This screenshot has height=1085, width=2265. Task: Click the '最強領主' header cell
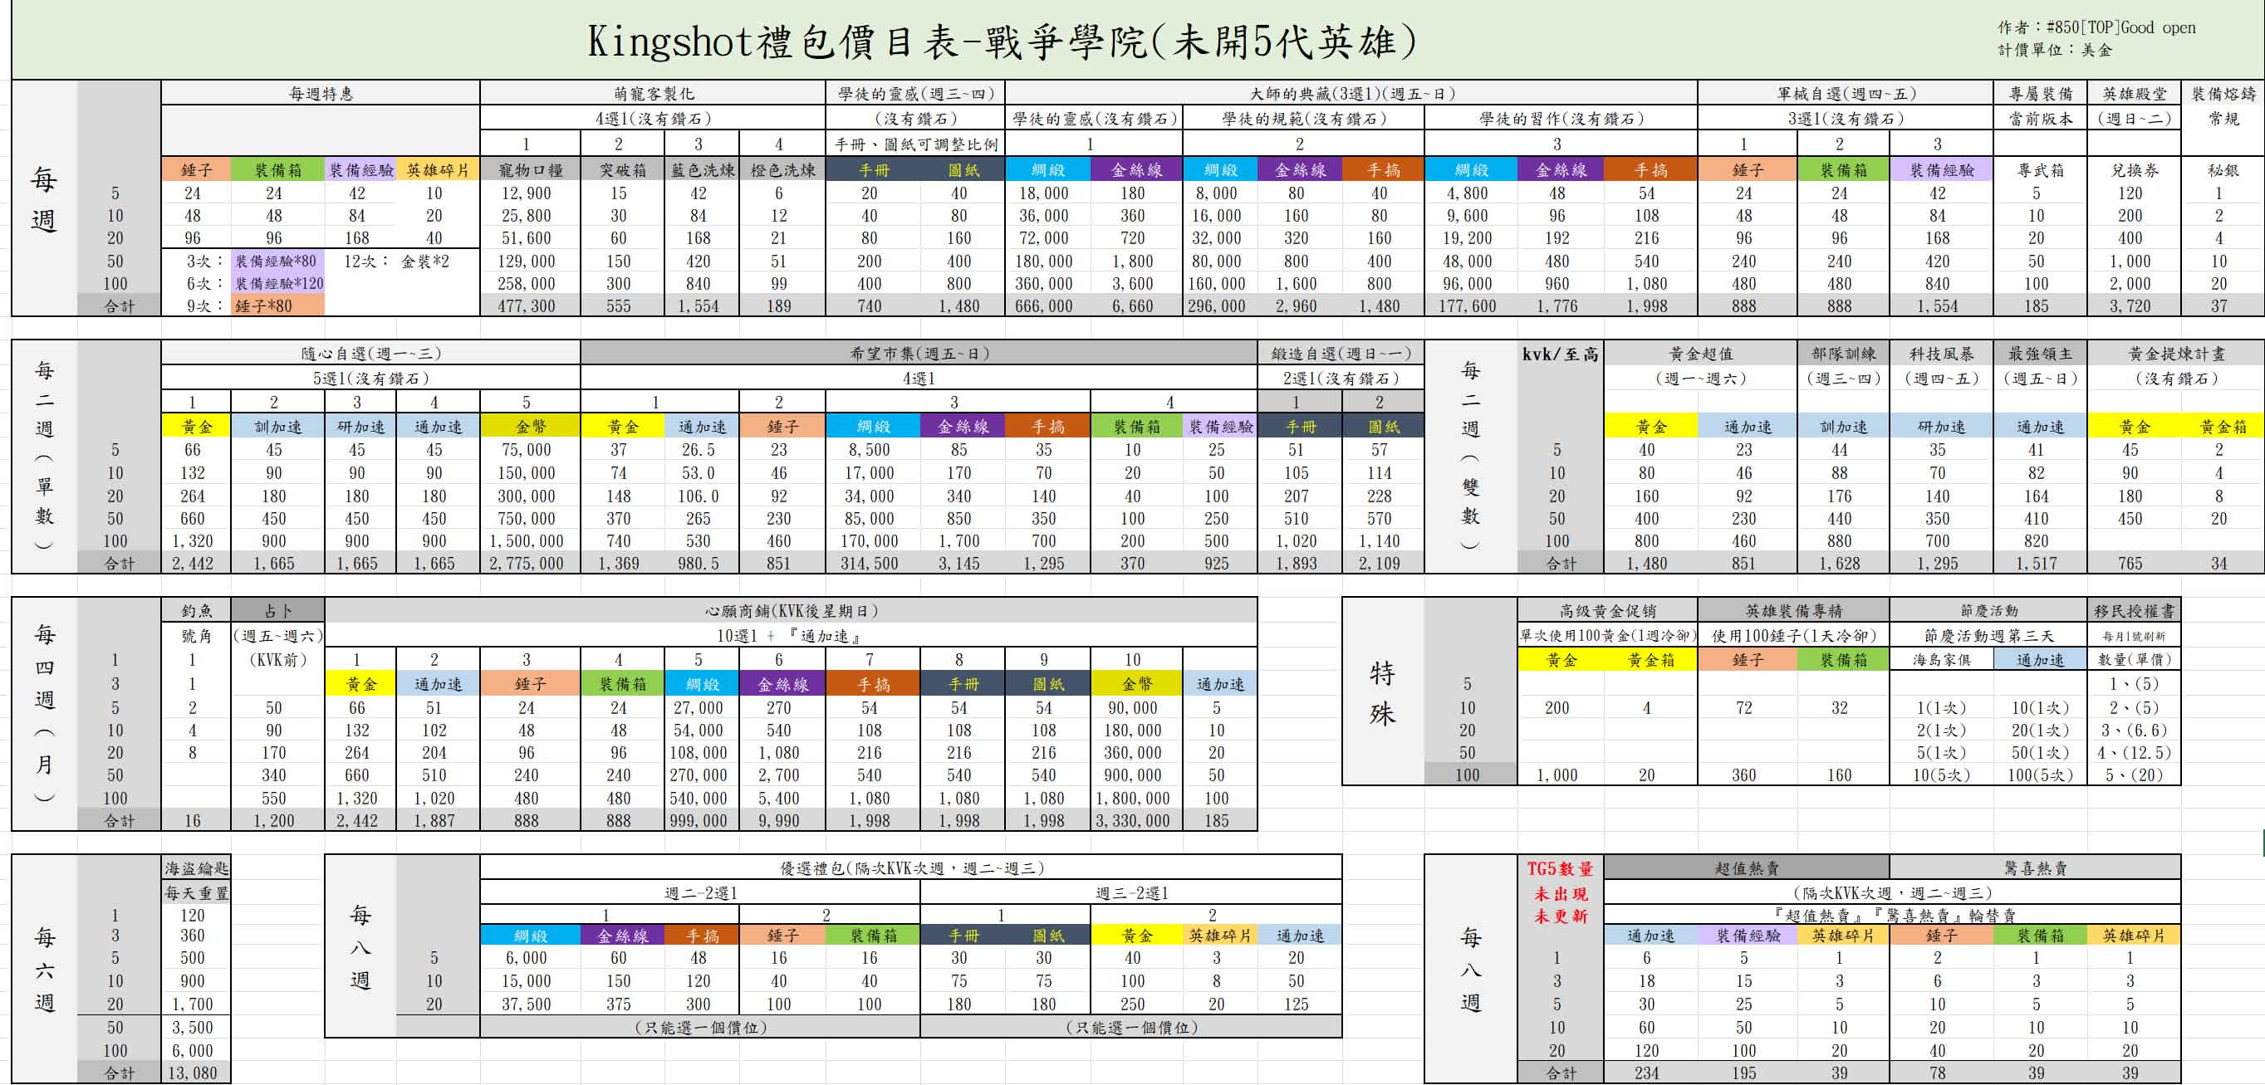tap(2041, 353)
